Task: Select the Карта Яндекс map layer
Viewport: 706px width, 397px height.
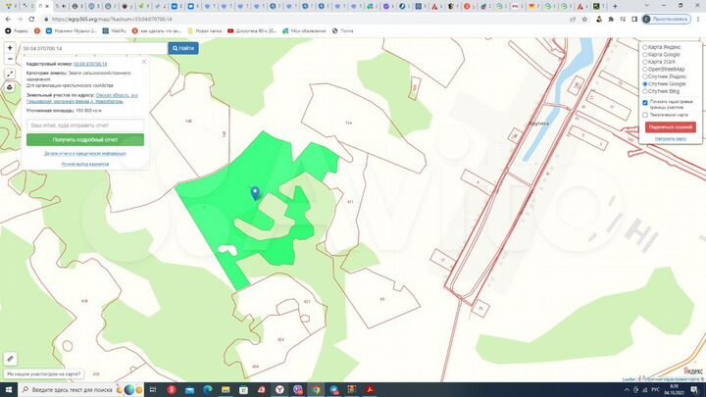Action: click(x=645, y=47)
